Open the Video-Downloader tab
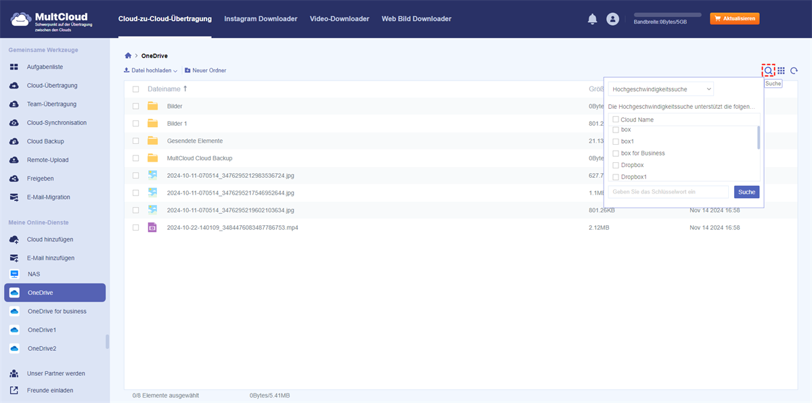 340,19
